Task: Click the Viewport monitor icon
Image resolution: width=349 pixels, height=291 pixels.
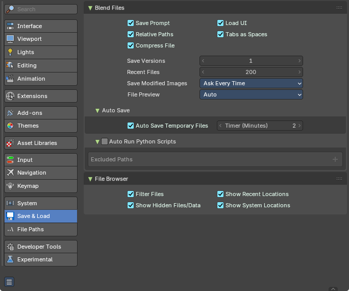Action: coord(10,39)
